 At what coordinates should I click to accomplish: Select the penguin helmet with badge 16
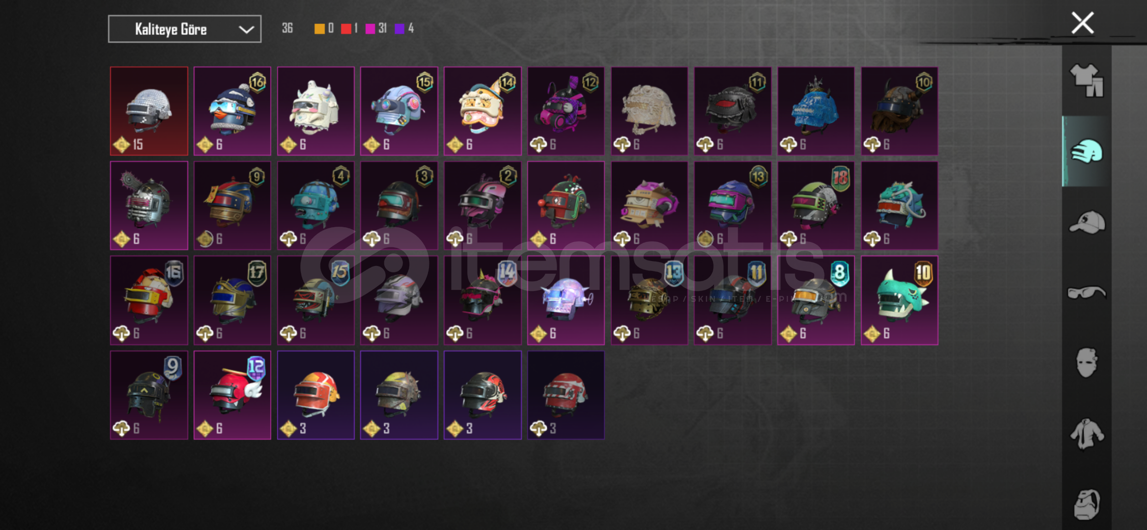(232, 111)
